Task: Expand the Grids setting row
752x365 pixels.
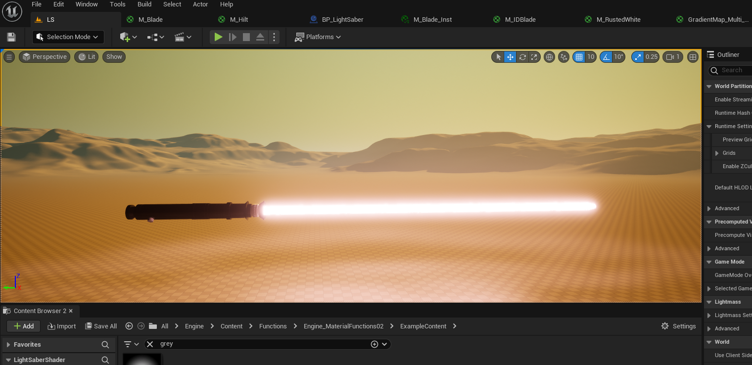Action: tap(717, 153)
